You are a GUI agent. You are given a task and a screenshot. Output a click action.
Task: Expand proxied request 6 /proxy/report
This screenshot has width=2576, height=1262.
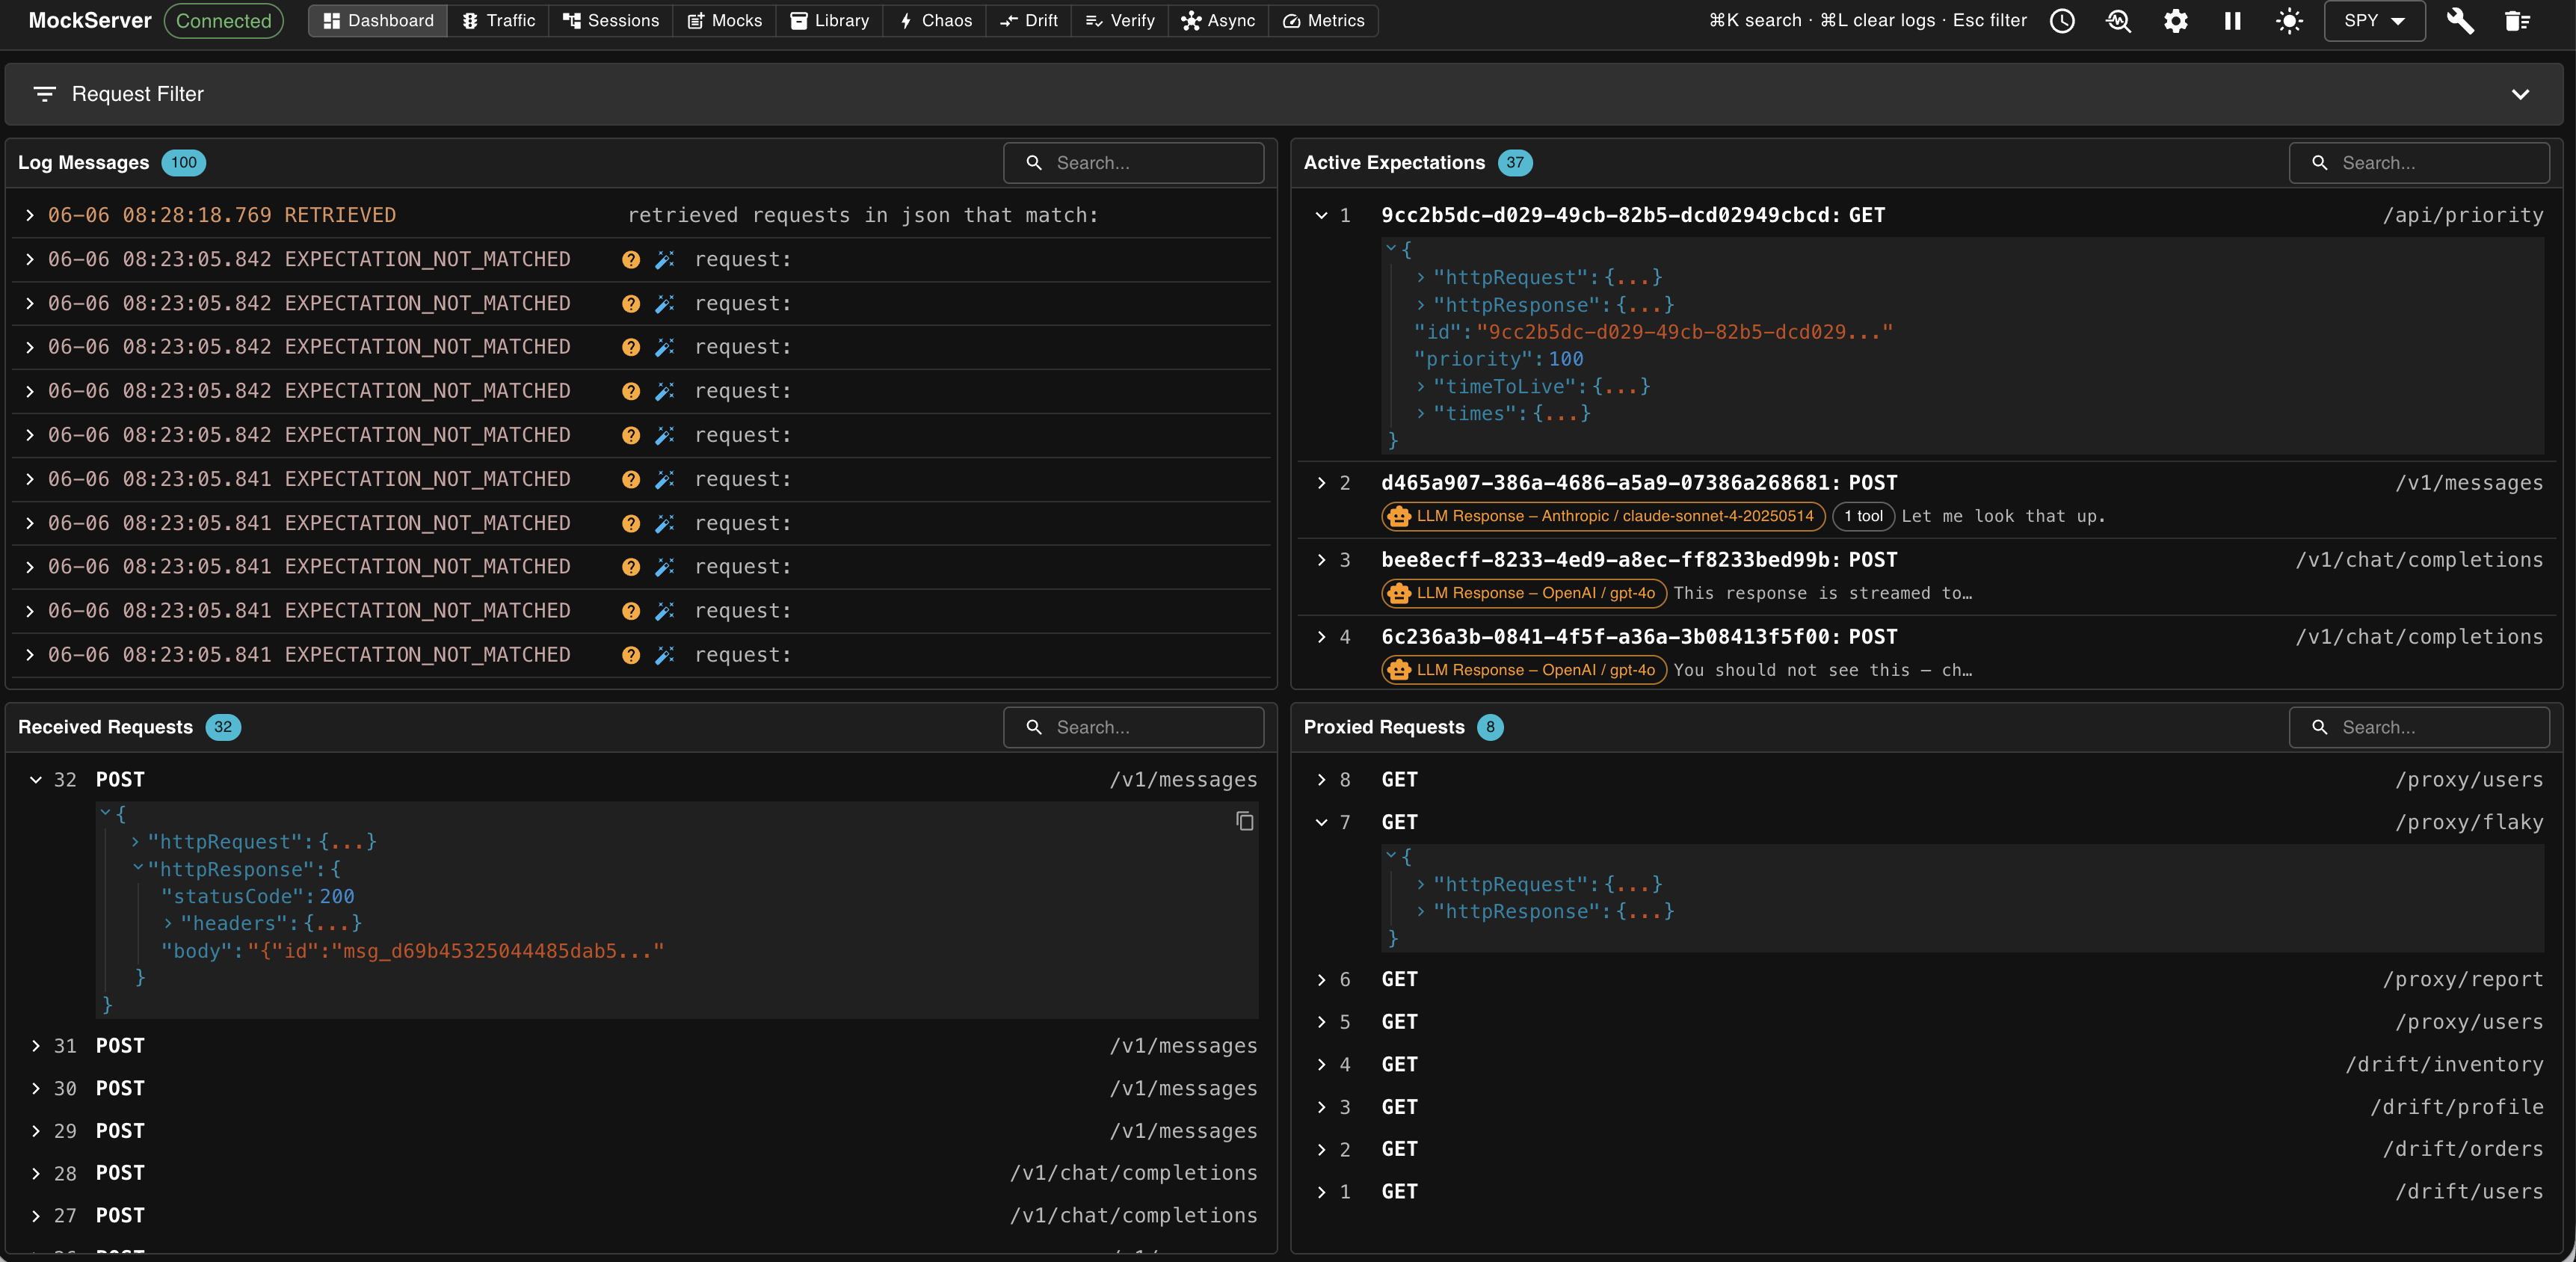[1321, 980]
